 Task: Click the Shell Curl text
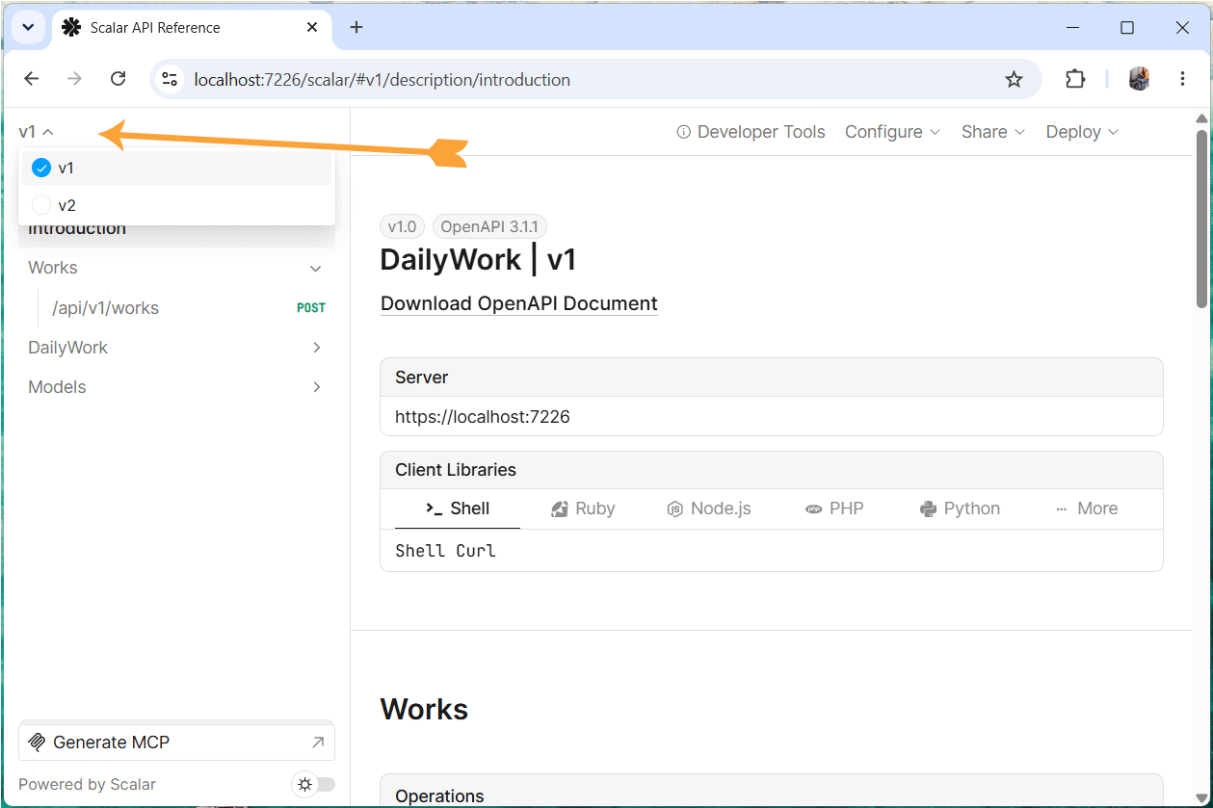(x=445, y=551)
